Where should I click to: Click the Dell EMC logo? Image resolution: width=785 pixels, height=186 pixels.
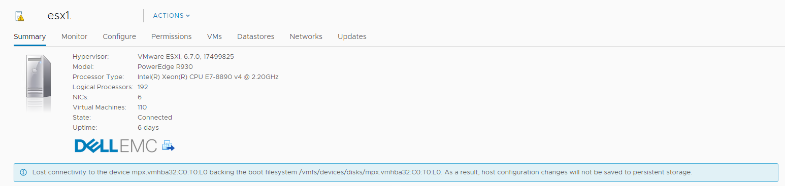coord(116,146)
